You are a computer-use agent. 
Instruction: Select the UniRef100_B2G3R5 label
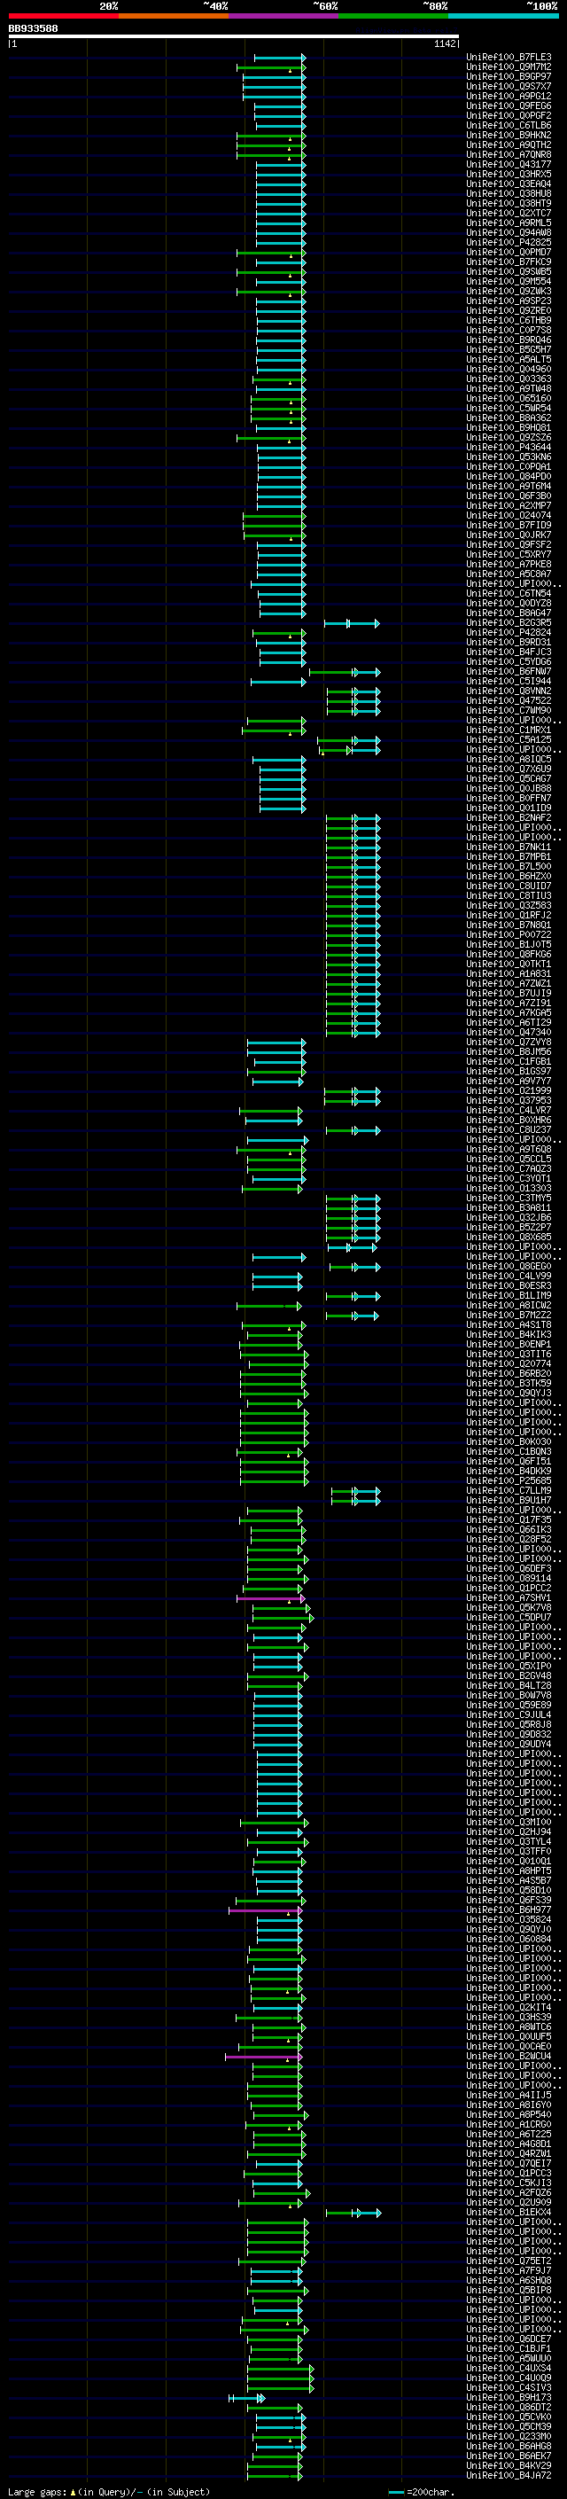(509, 623)
